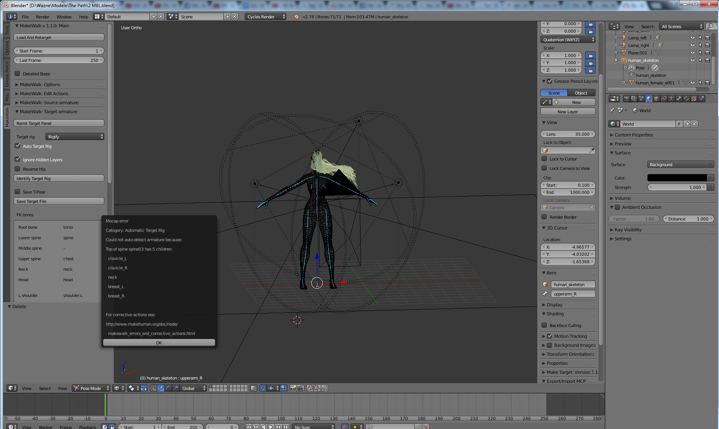The image size is (719, 429).
Task: Open the Bone properties tab
Action: [679, 99]
